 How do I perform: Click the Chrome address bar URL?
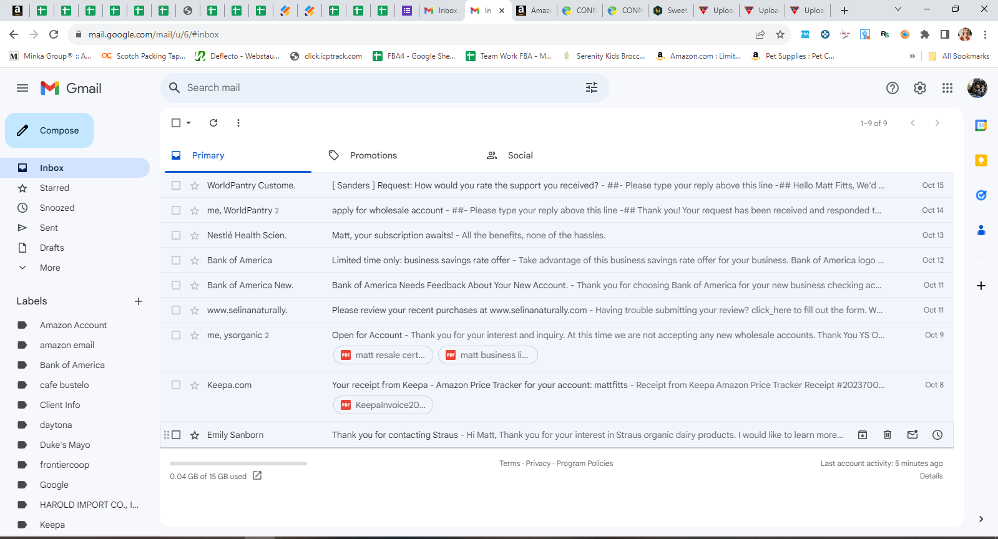click(x=154, y=34)
